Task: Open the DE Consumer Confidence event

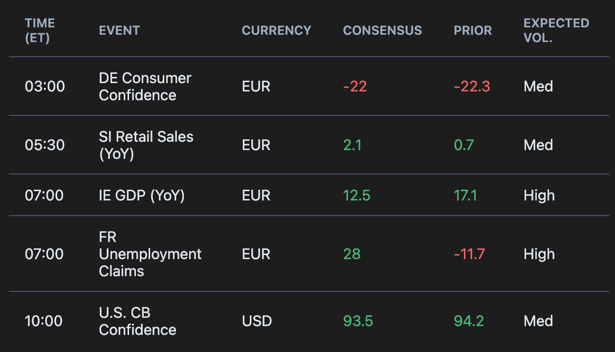Action: (x=145, y=87)
